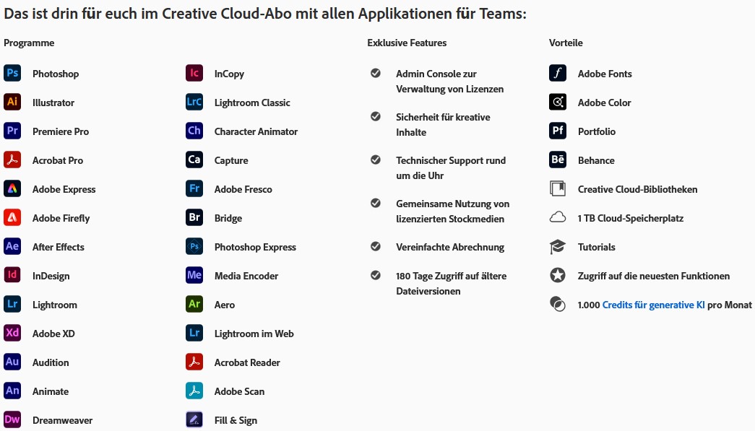The height and width of the screenshot is (431, 755).
Task: Click the Adobe Color icon
Action: [558, 102]
